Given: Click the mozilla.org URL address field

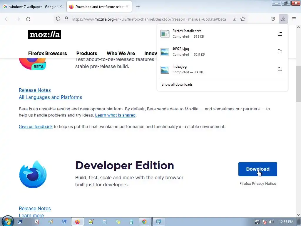Looking at the screenshot, I should (148, 19).
